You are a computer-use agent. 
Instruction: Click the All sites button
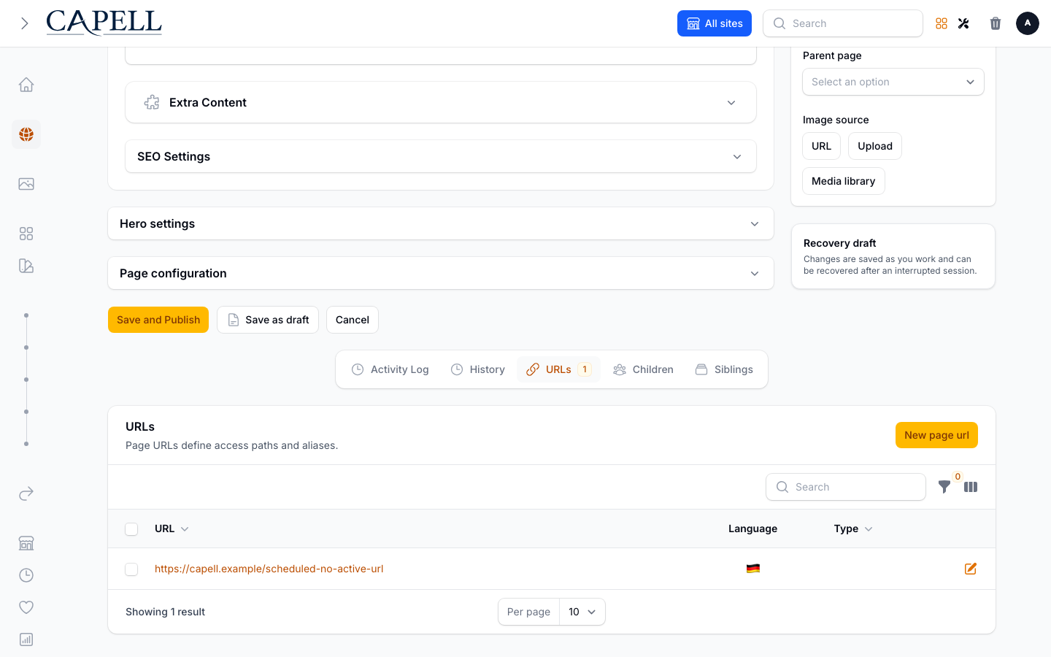point(715,23)
